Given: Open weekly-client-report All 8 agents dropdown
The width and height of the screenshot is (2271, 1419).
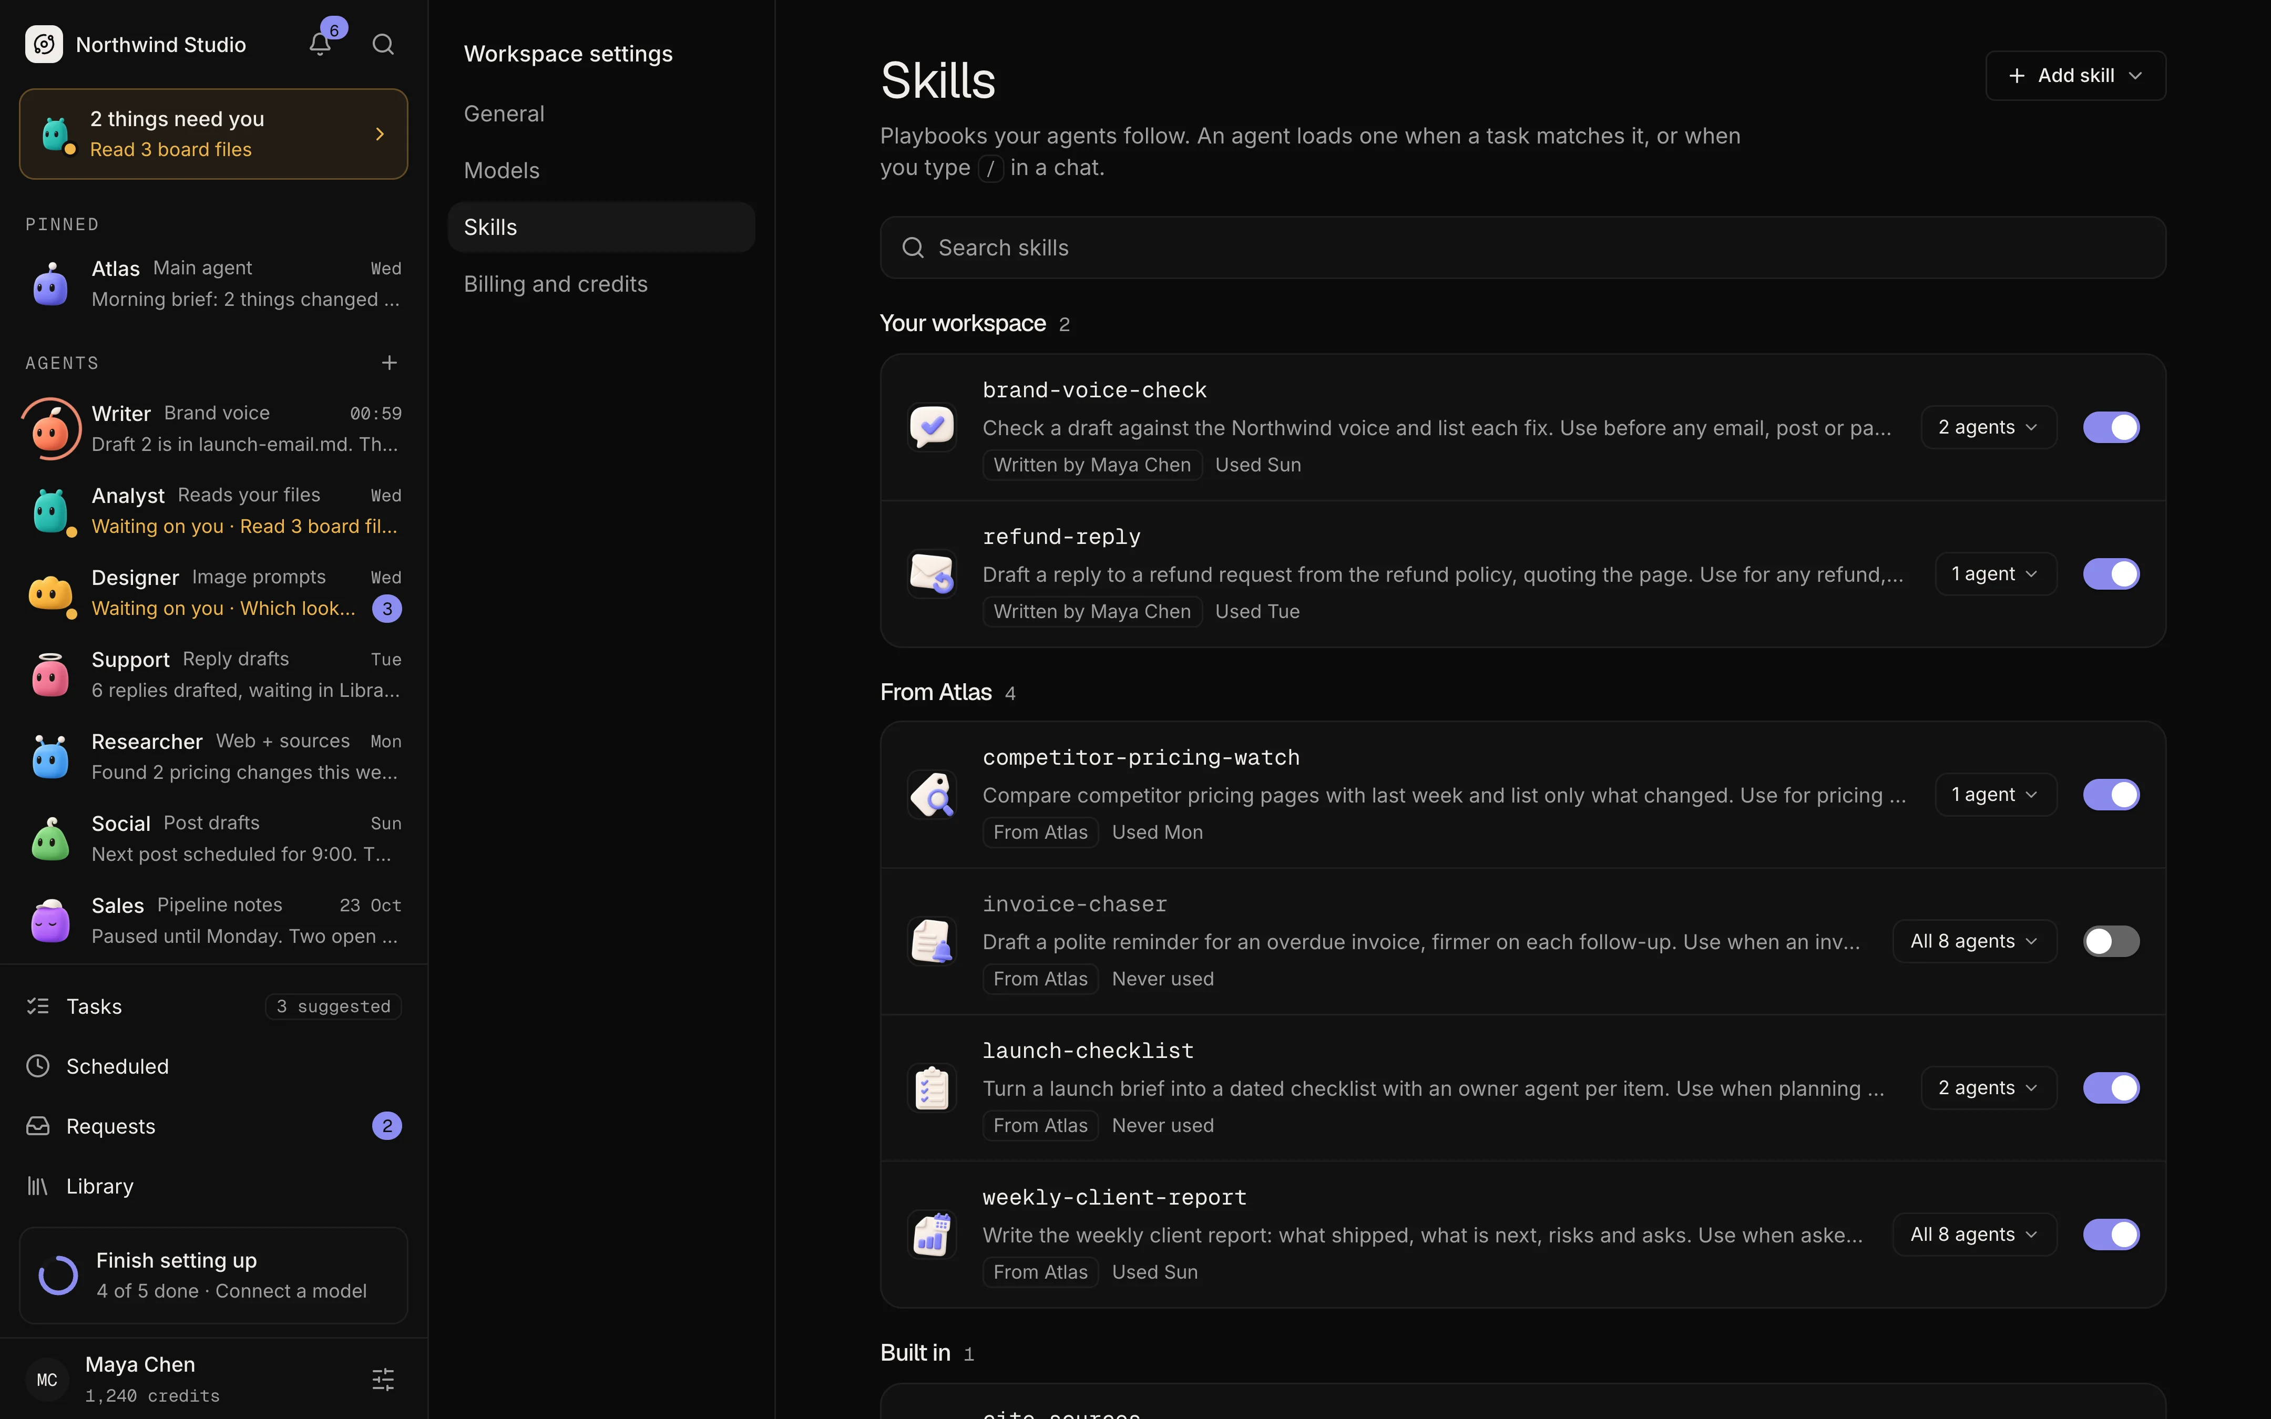Looking at the screenshot, I should (1975, 1234).
